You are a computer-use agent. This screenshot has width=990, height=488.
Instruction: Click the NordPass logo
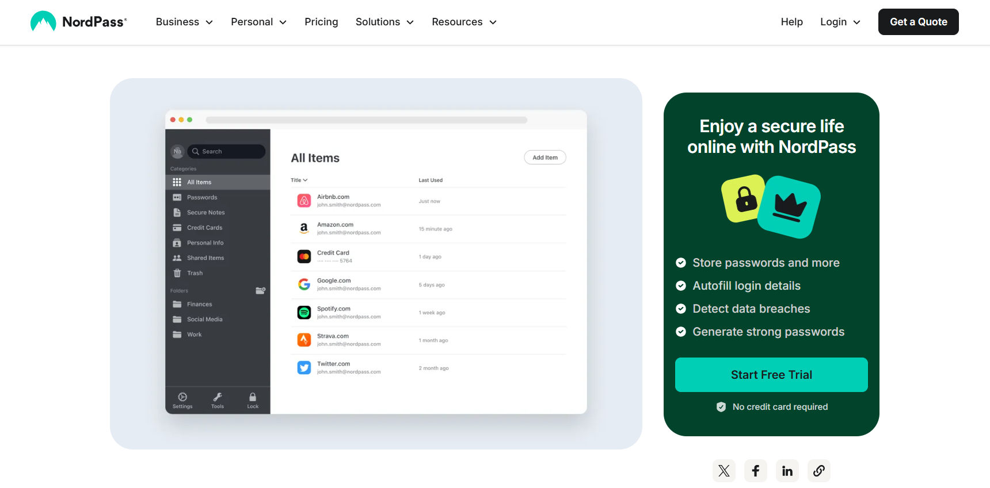[78, 22]
